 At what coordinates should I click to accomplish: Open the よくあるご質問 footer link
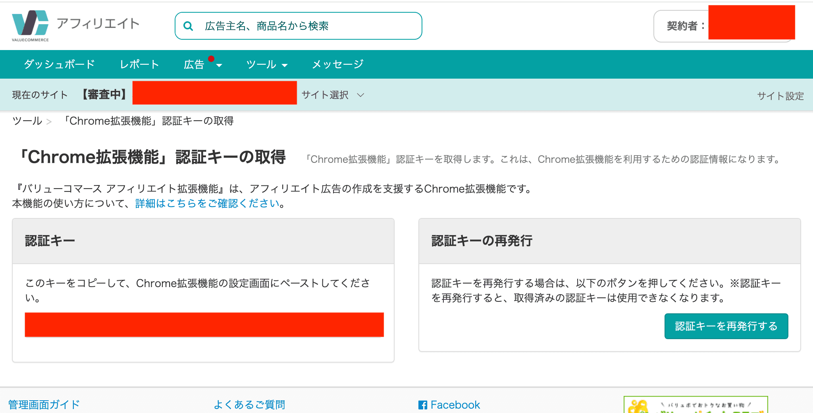coord(249,405)
